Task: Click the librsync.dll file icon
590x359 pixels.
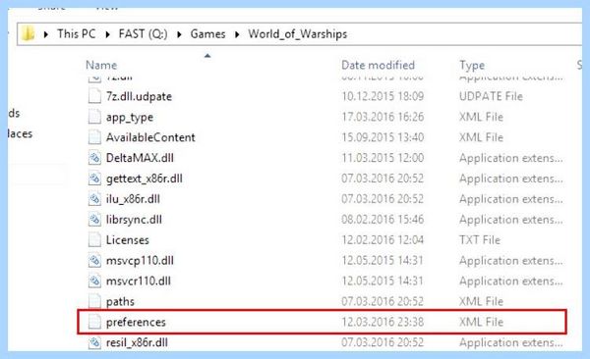Action: [94, 220]
